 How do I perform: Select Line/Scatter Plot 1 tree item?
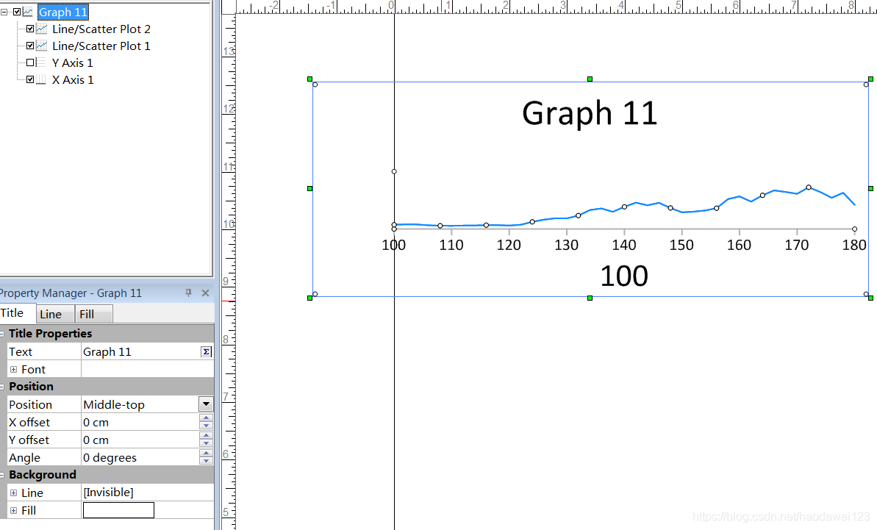pos(101,46)
